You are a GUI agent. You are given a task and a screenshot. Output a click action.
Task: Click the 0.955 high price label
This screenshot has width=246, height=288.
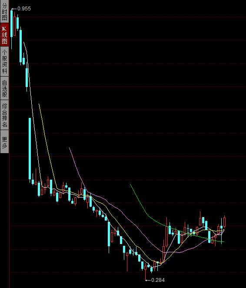coord(24,9)
